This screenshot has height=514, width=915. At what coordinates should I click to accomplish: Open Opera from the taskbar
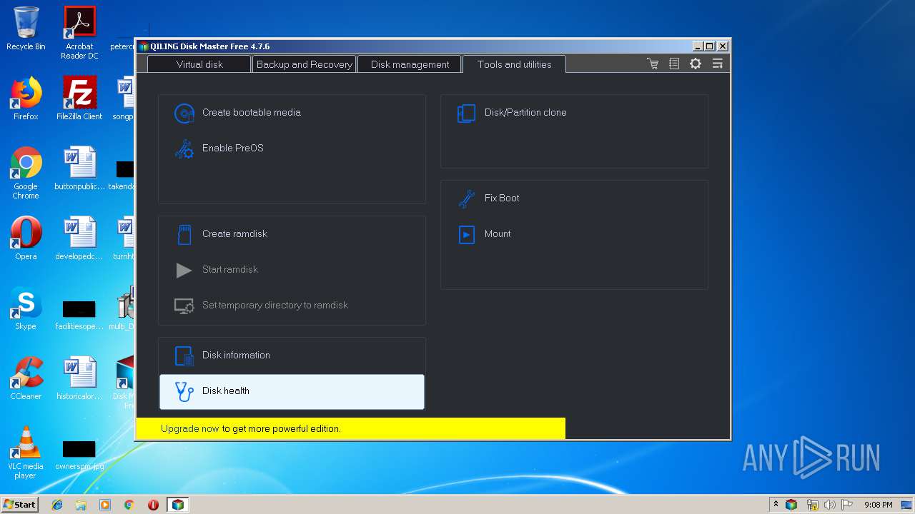click(153, 505)
